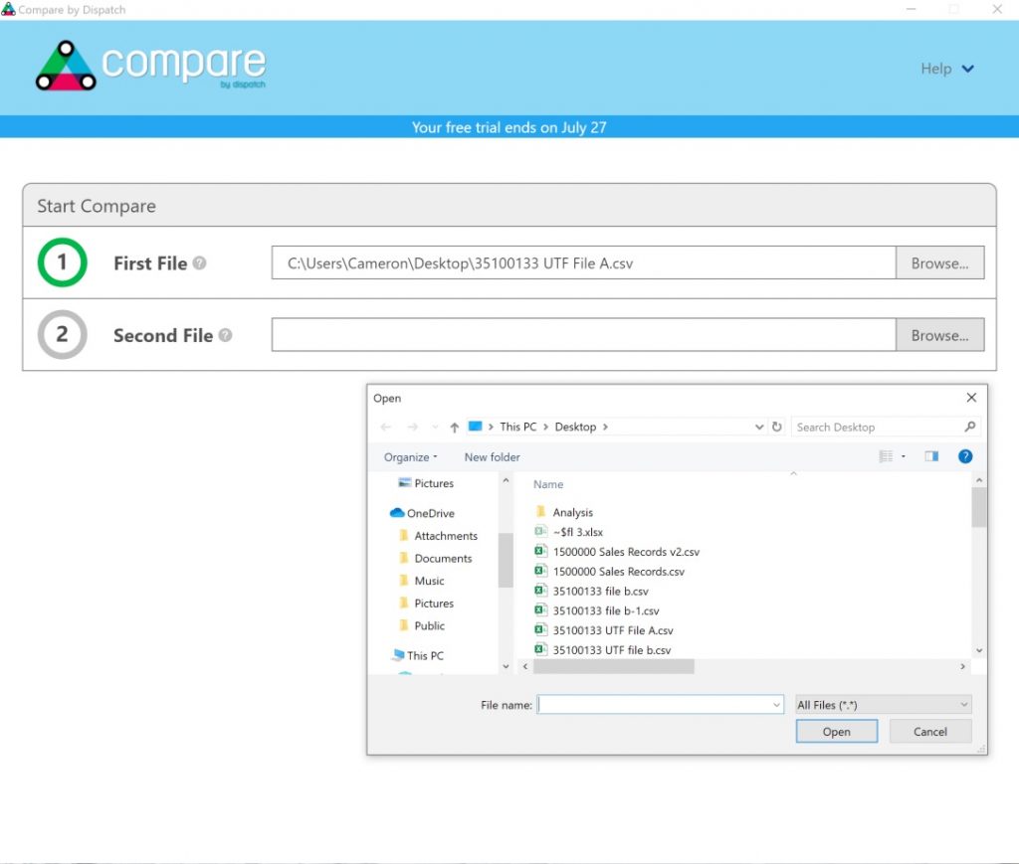Click New folder in the Open dialog
Viewport: 1019px width, 864px height.
pos(491,456)
